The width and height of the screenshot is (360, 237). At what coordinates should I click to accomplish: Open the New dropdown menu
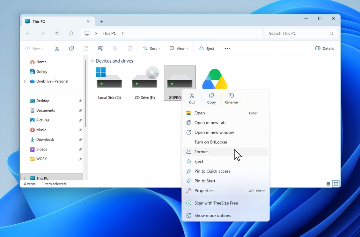(34, 49)
